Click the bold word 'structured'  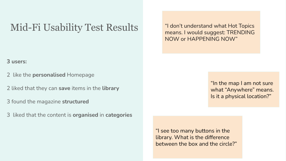tap(75, 101)
